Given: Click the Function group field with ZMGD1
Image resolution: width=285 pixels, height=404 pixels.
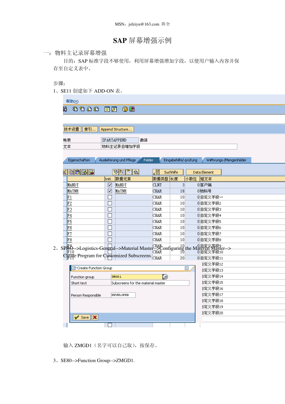Looking at the screenshot, I should coord(136,277).
